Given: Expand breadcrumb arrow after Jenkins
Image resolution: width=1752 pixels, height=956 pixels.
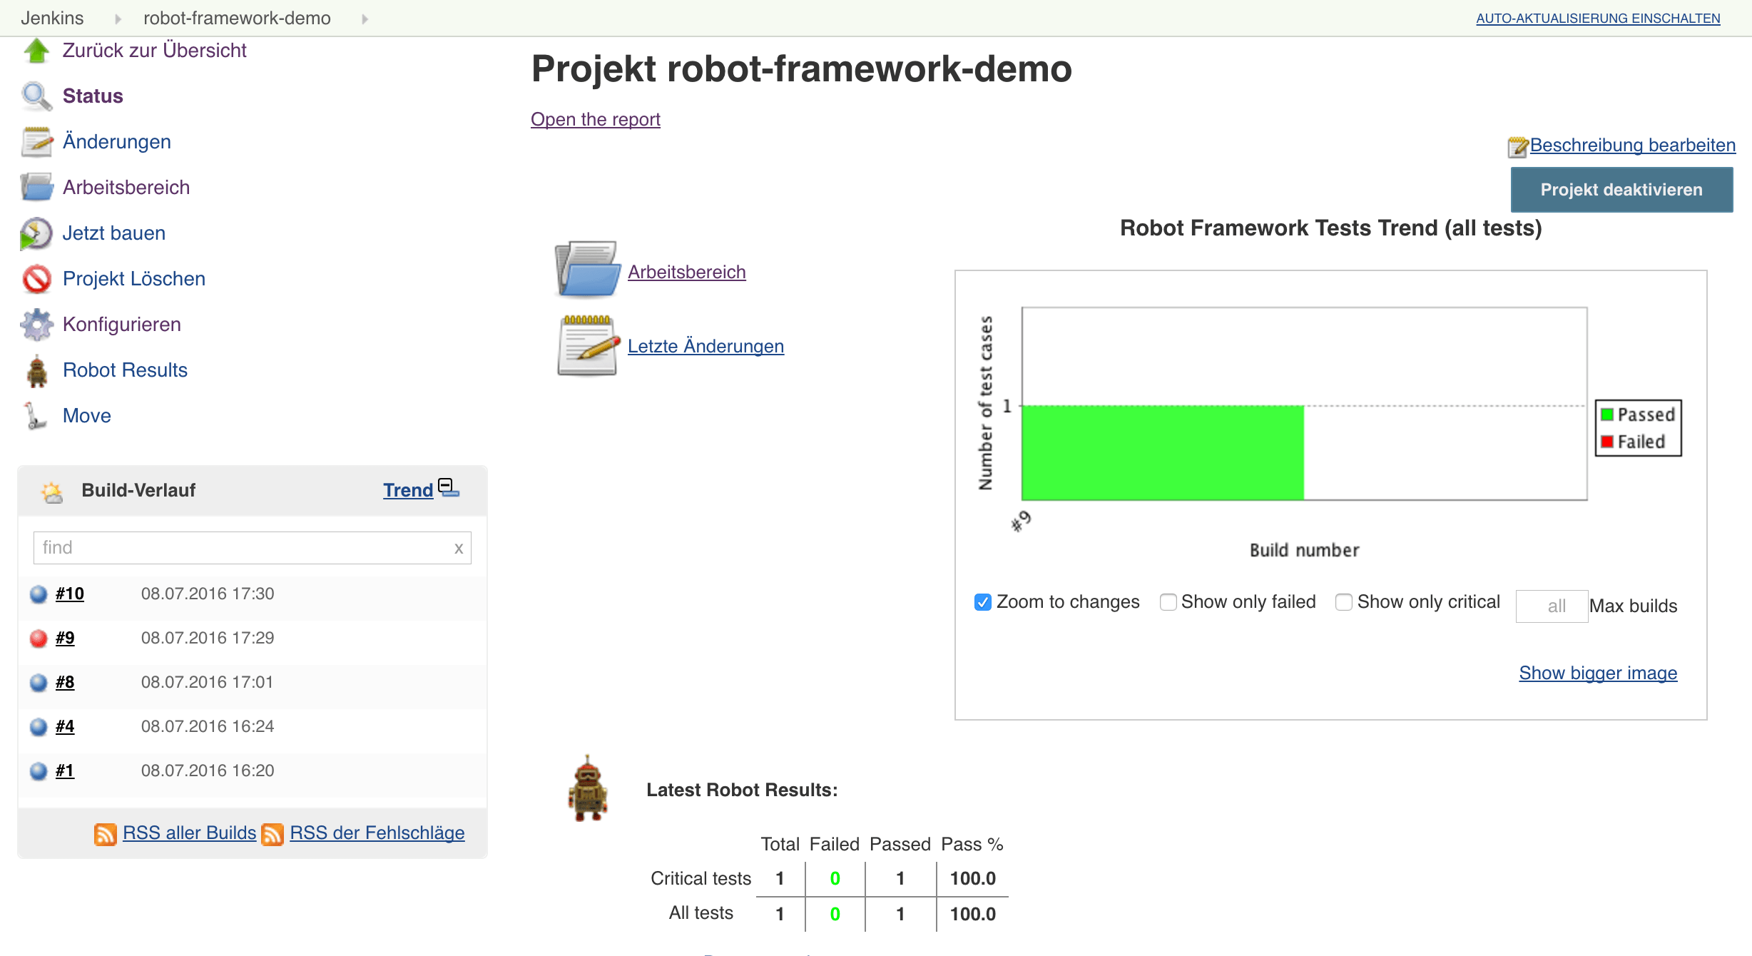Looking at the screenshot, I should click(x=118, y=19).
